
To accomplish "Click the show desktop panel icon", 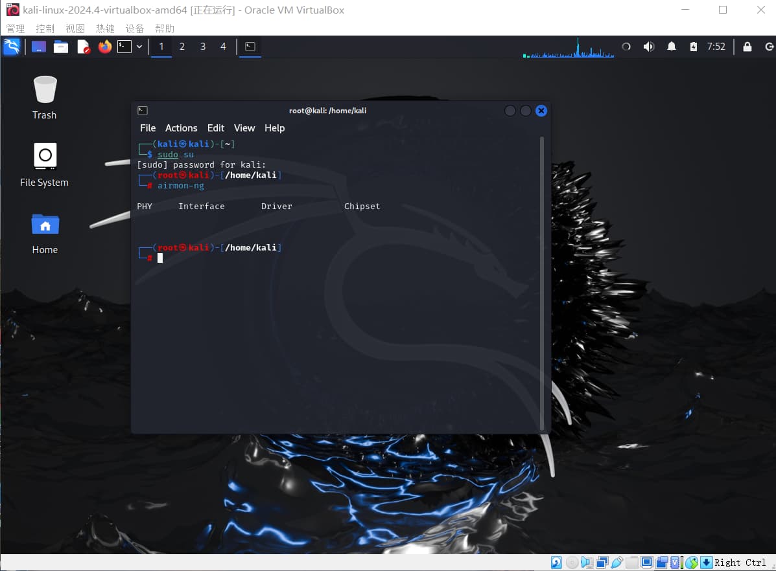I will 39,47.
